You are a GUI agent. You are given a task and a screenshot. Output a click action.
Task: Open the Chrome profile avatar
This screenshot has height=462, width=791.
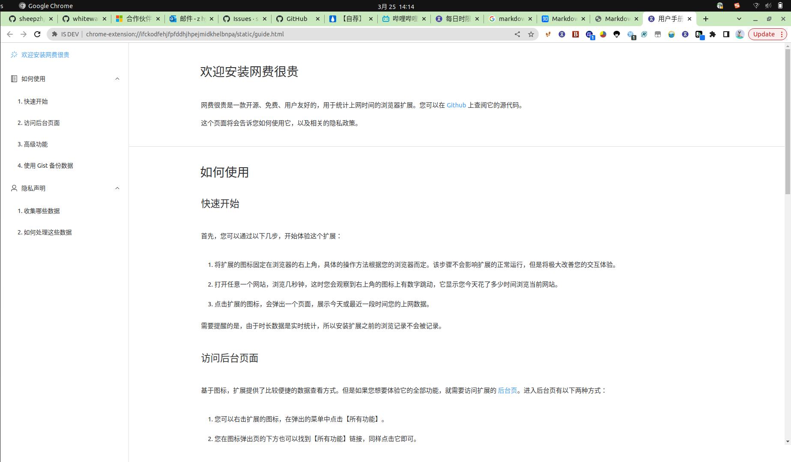[x=740, y=34]
